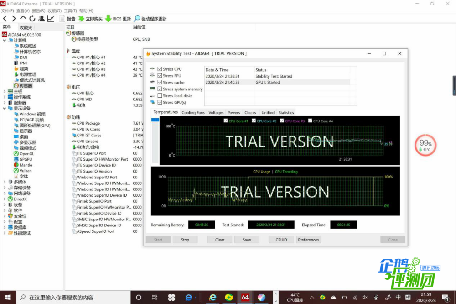Open the graph chart icon in toolbar
The width and height of the screenshot is (456, 304).
pos(51,19)
